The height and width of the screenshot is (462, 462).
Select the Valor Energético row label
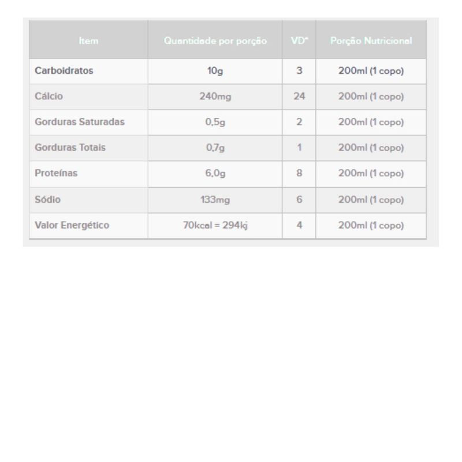(x=72, y=225)
